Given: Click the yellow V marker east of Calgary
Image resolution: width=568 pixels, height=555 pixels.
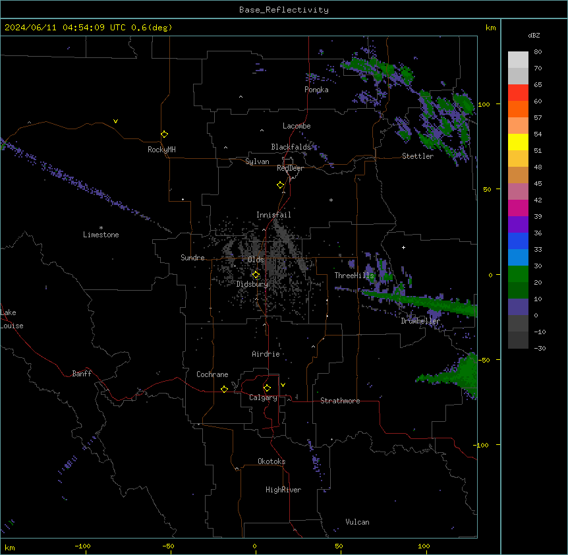Looking at the screenshot, I should point(283,385).
